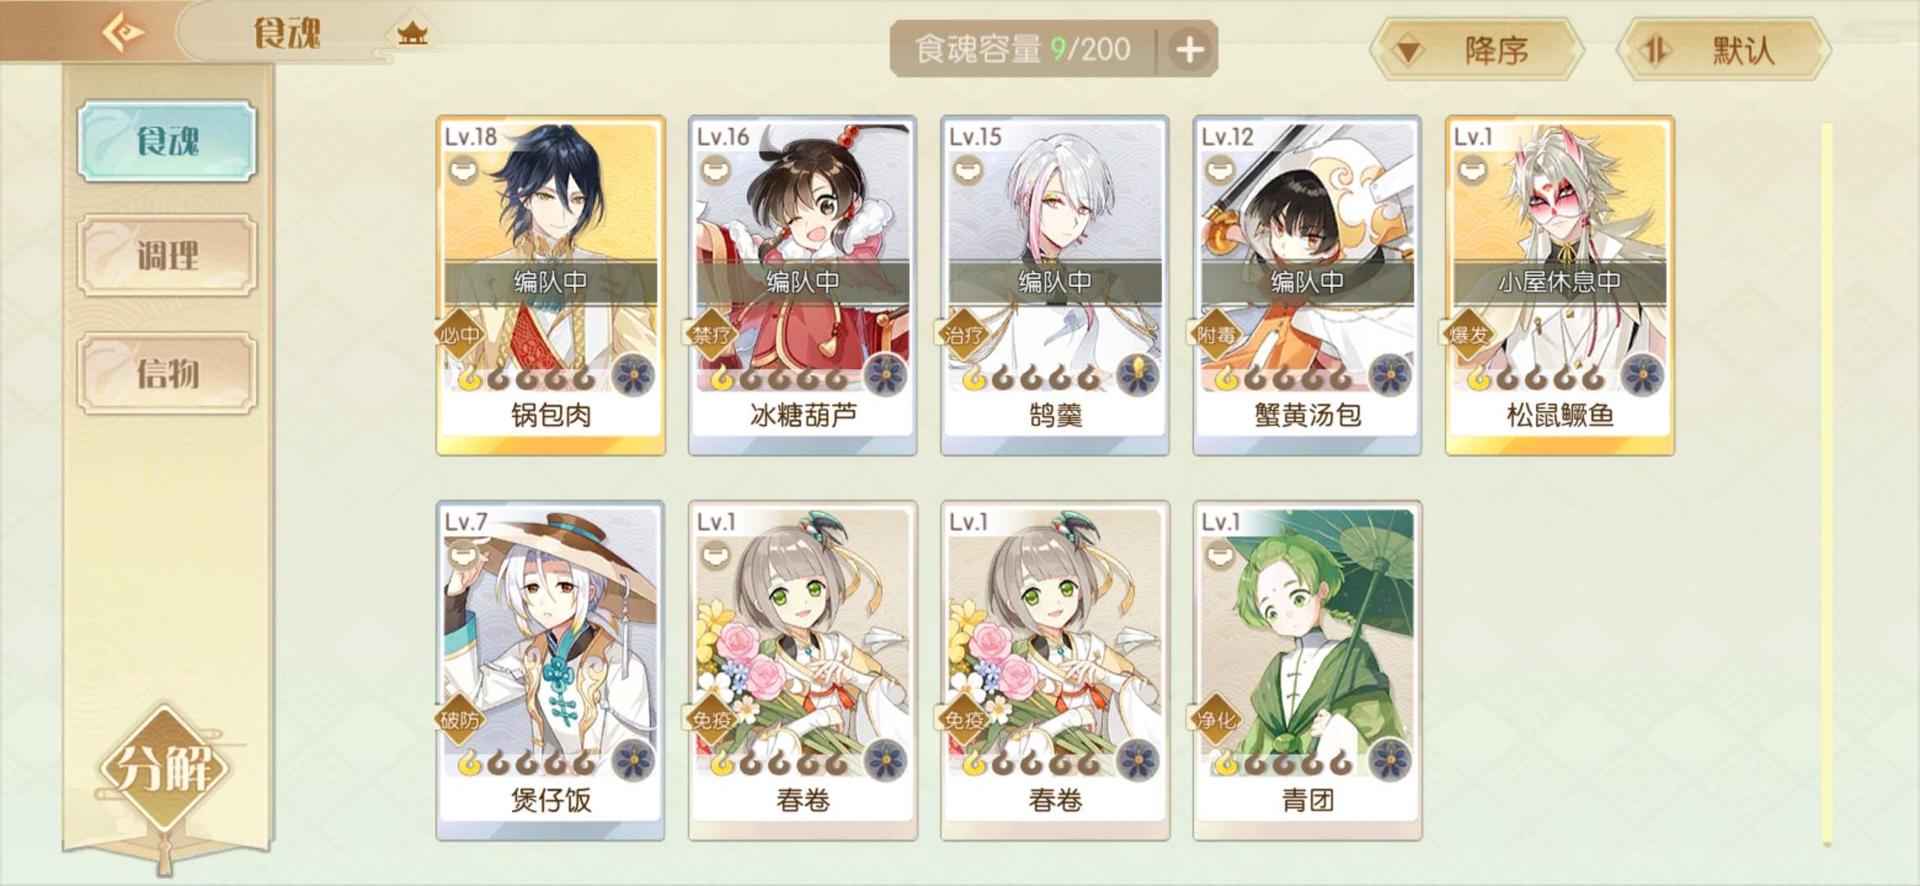Click the flower badge on 锅包肉 card
Image resolution: width=1920 pixels, height=886 pixels.
pyautogui.click(x=633, y=377)
